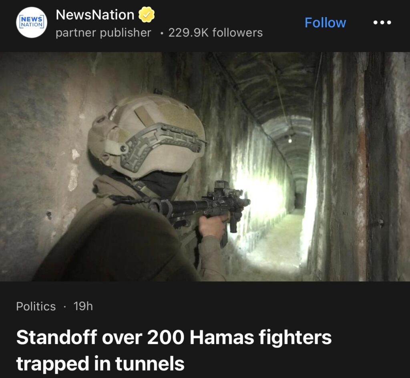Open the "Standoff over 200 Hamas fighters" headline
The width and height of the screenshot is (410, 378).
(x=174, y=338)
